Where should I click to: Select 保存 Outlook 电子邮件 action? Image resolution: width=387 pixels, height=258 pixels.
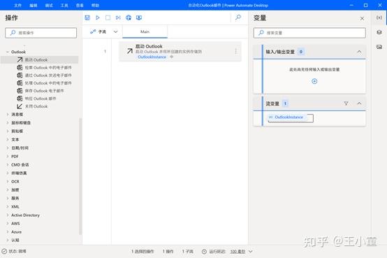coord(41,91)
